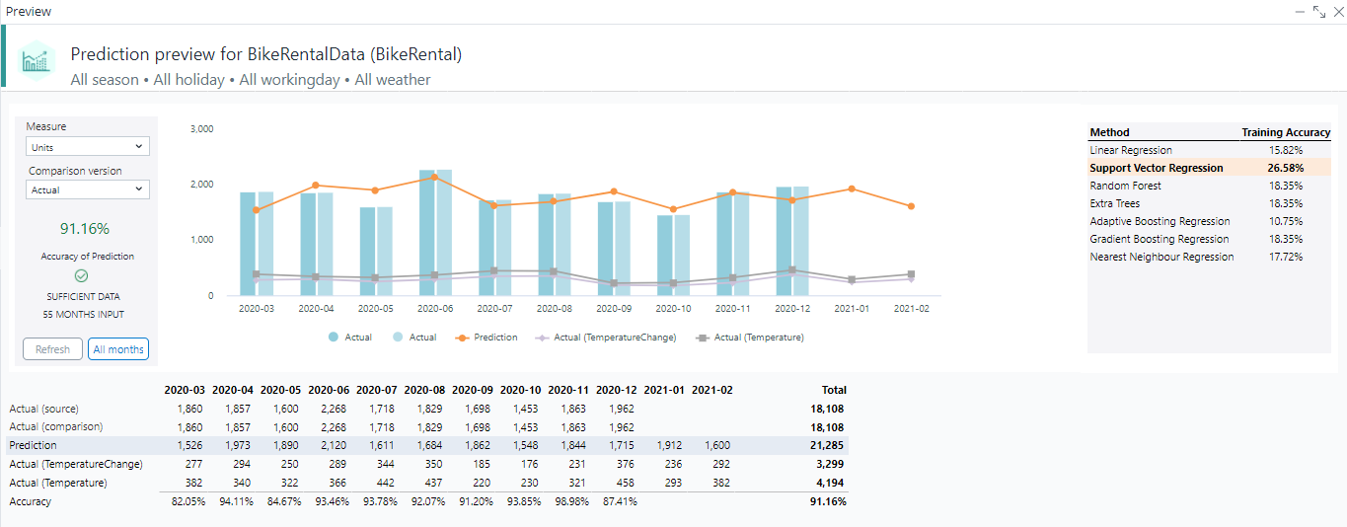This screenshot has height=527, width=1347.
Task: Click the minimize preview panel icon
Action: pyautogui.click(x=1300, y=12)
